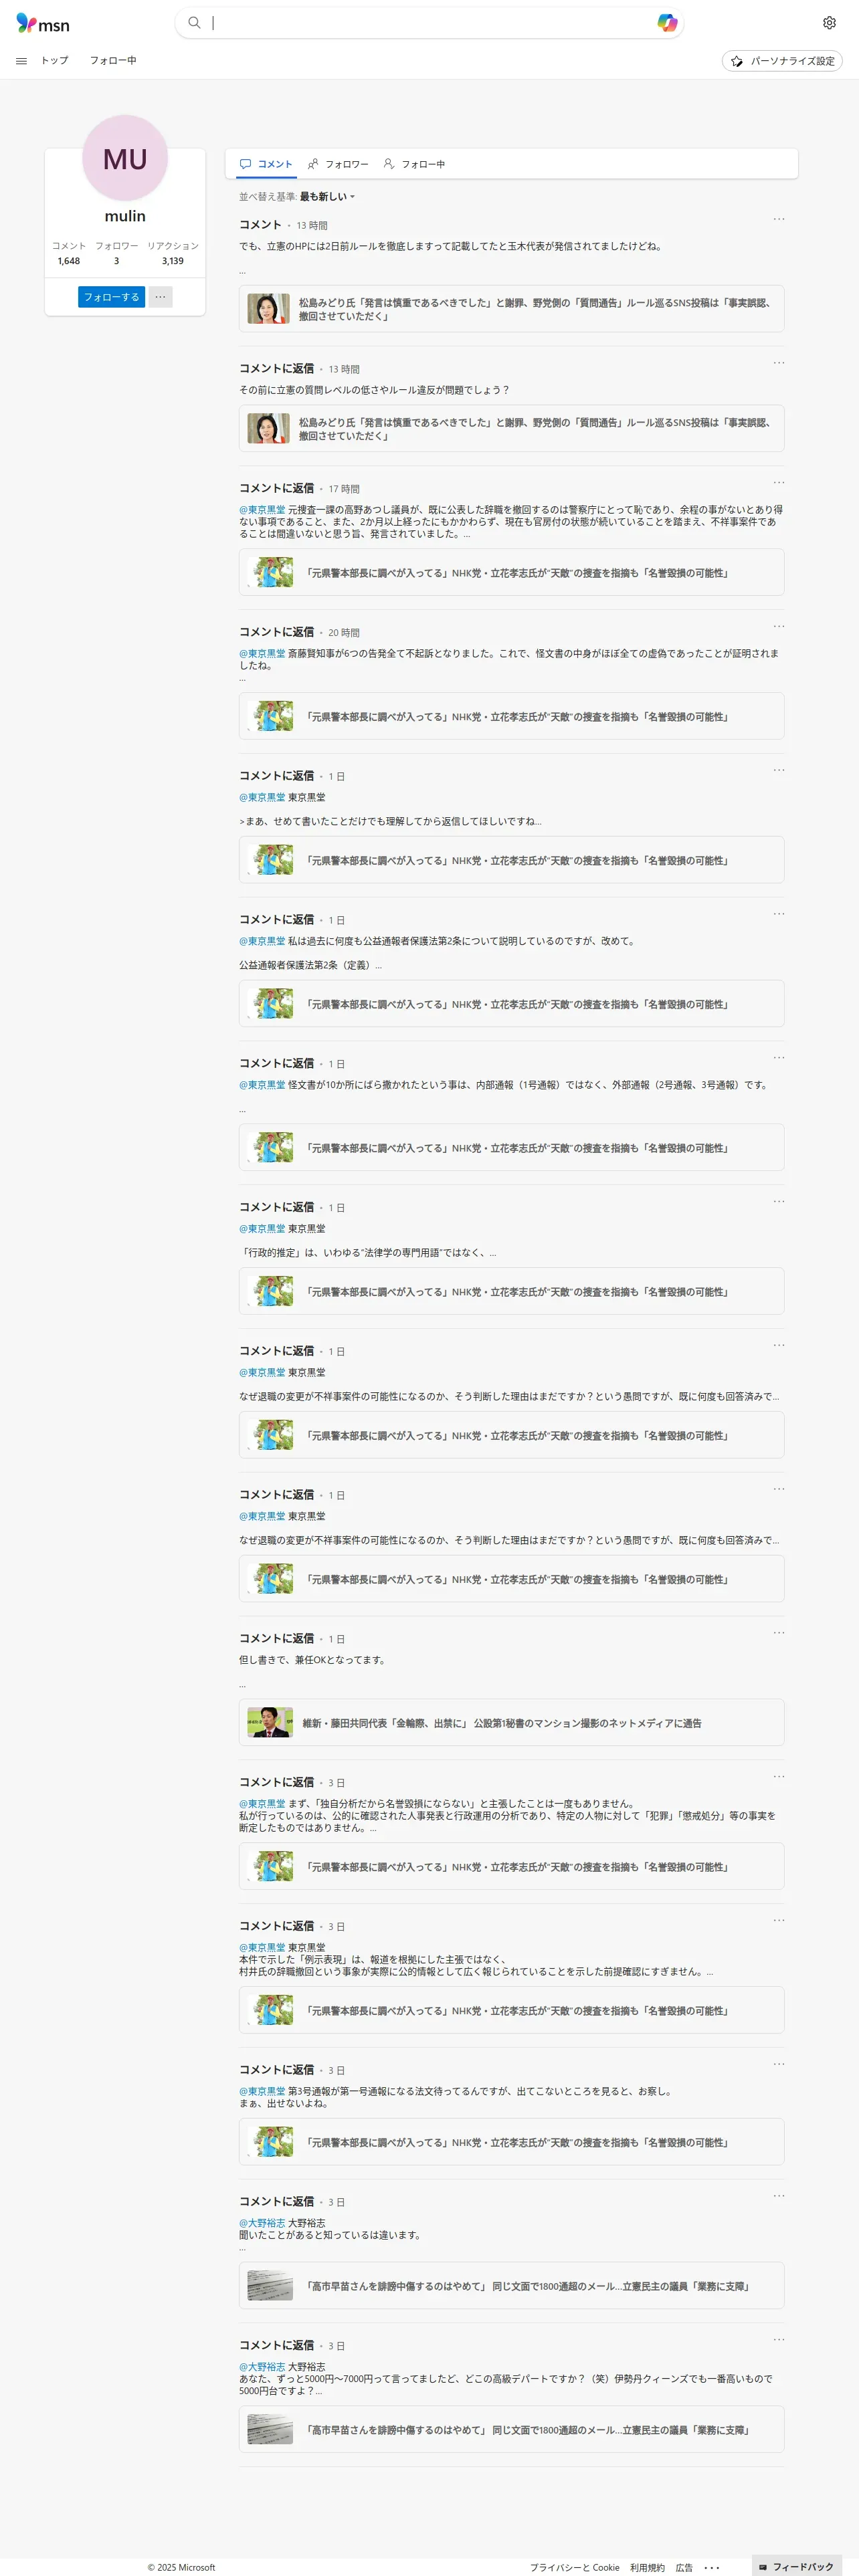The image size is (859, 2576).
Task: Click the 利用規約 footer link
Action: pos(647,2568)
